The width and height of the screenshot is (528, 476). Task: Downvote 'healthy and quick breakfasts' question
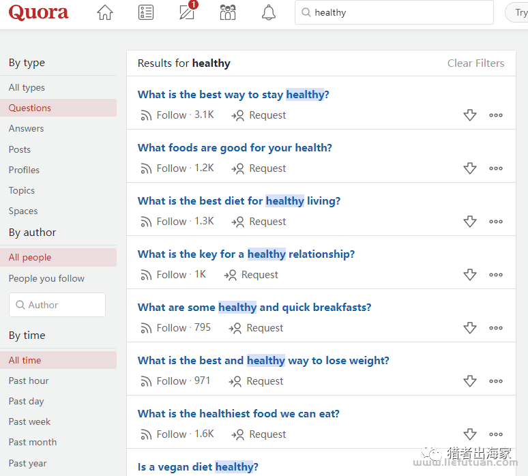click(x=470, y=328)
